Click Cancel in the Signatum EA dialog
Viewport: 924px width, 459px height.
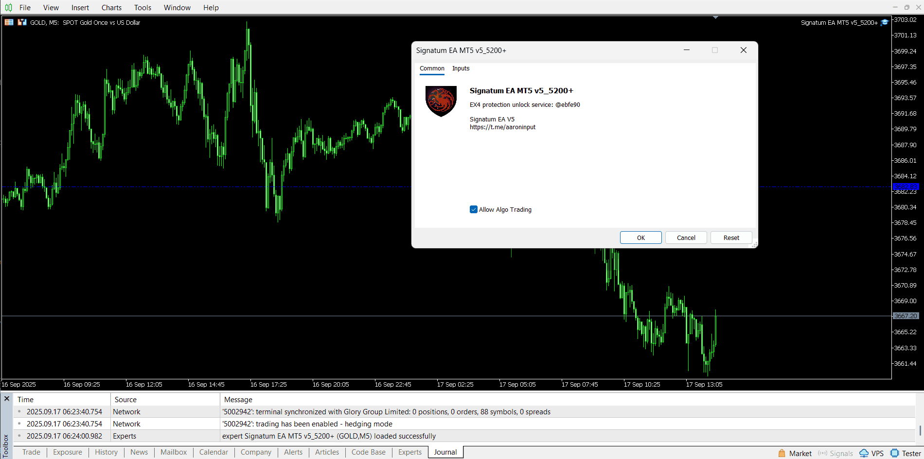(686, 238)
